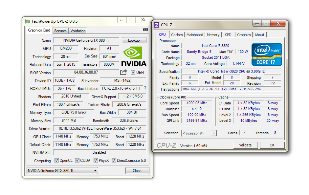Click the GPU-Z title bar app icon
309x195 pixels.
point(27,21)
